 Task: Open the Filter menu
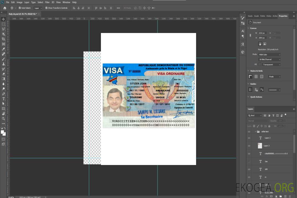47,2
